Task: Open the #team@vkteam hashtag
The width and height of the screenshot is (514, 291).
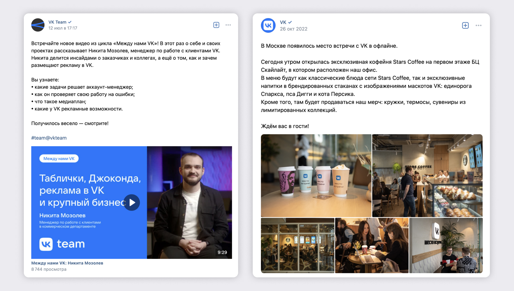Action: point(49,138)
